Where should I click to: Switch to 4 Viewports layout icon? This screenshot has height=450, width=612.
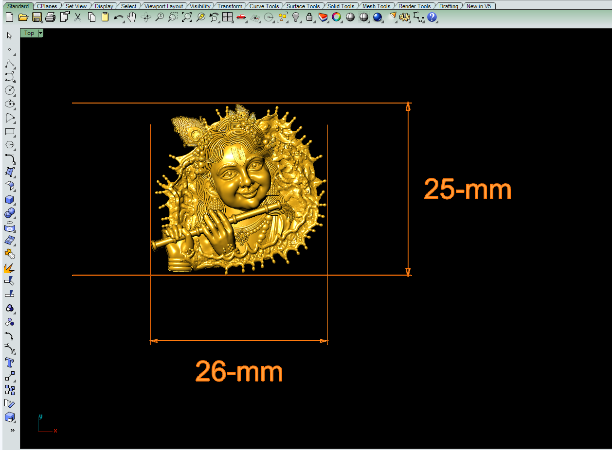tap(227, 17)
